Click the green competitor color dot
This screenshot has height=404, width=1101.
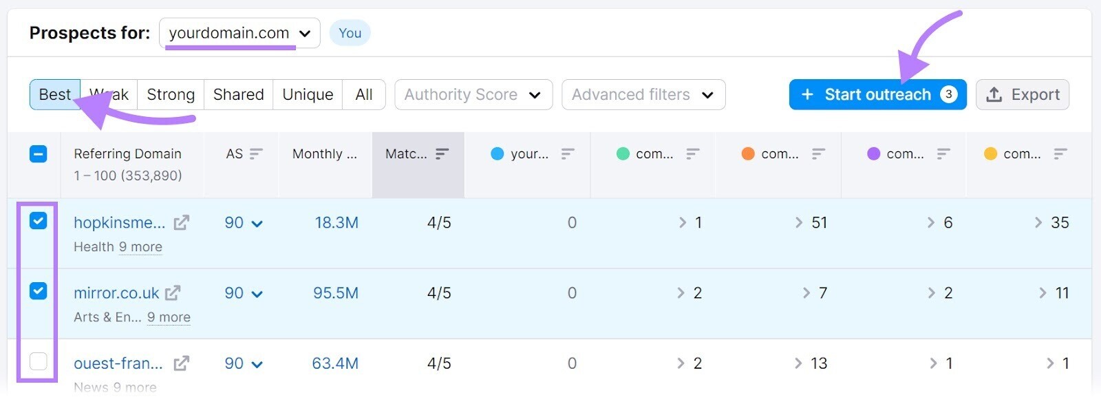point(623,154)
